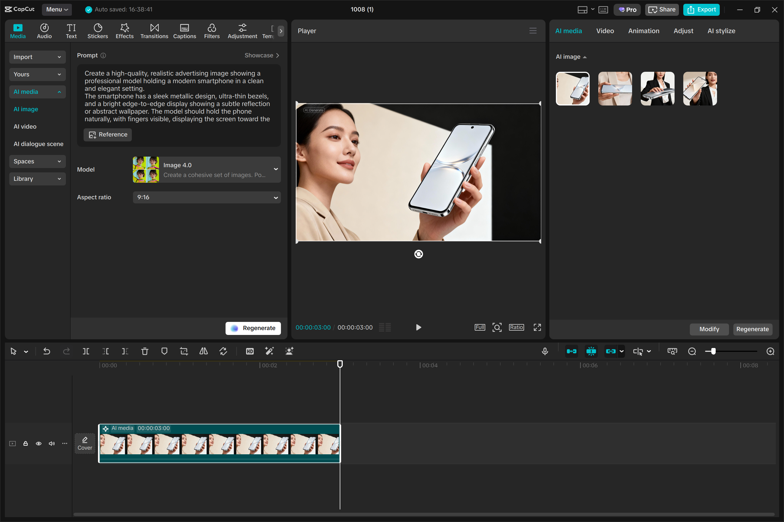Rotate the selected clip
The image size is (784, 522).
tap(223, 351)
